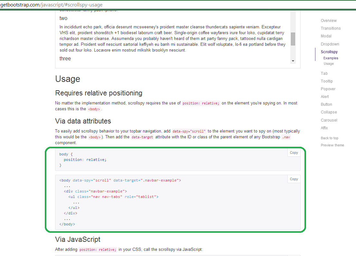The width and height of the screenshot is (356, 256).
Task: Open the Dropdown documentation section
Action: pyautogui.click(x=330, y=44)
